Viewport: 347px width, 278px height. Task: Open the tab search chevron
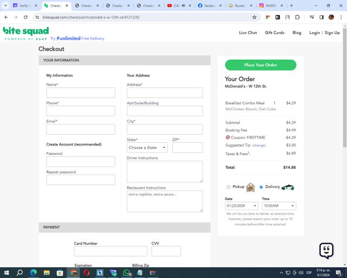pyautogui.click(x=5, y=5)
